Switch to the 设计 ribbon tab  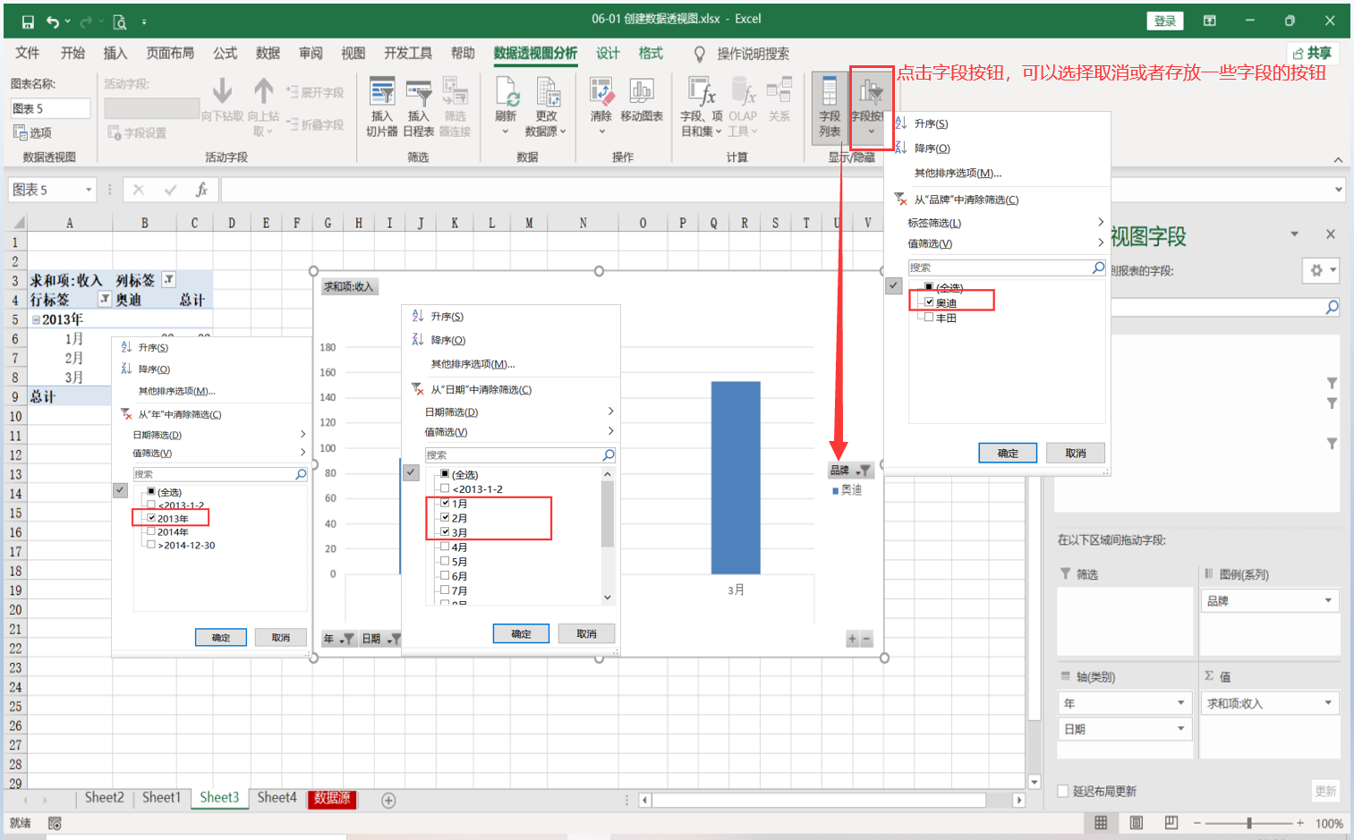[609, 54]
